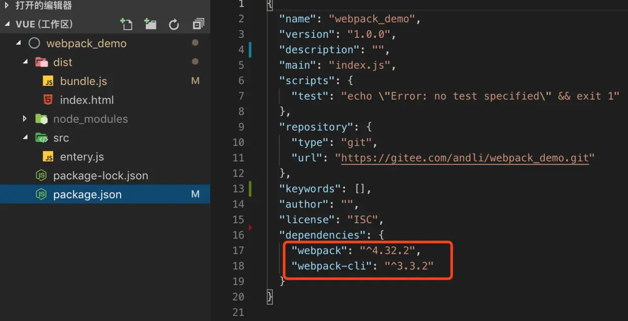The width and height of the screenshot is (628, 321).
Task: Click the "keywords" key on line 13
Action: pyautogui.click(x=310, y=188)
